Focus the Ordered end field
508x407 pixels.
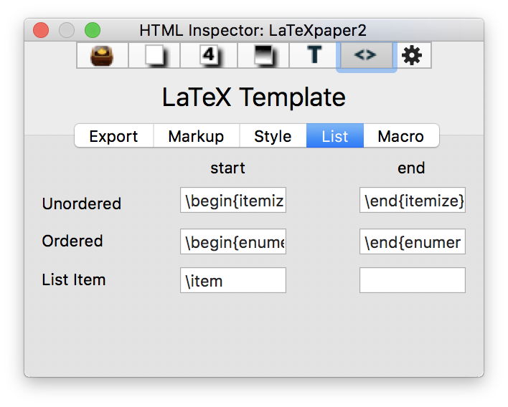pos(413,241)
